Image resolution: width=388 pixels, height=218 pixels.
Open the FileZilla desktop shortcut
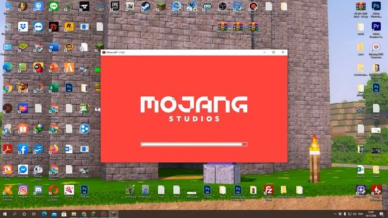pos(269,190)
